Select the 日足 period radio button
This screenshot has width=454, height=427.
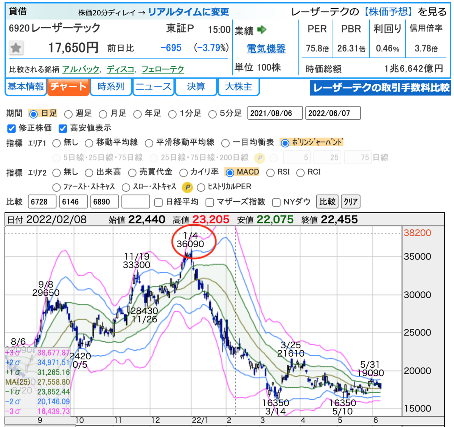(33, 114)
